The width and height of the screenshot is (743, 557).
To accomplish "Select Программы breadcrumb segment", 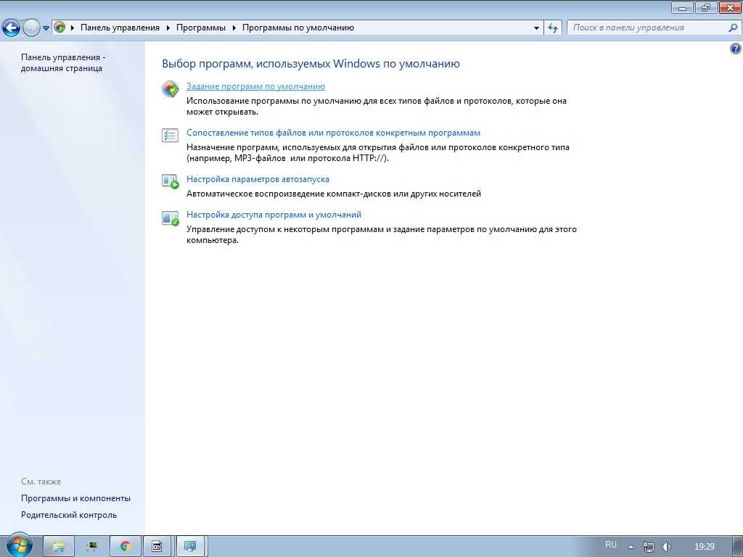I will [201, 28].
